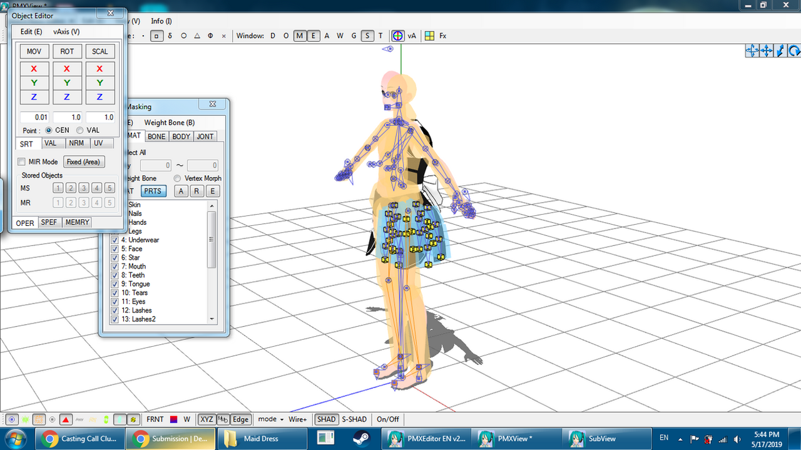Uncheck the 5: Face material checkbox
801x450 pixels.
pos(115,248)
